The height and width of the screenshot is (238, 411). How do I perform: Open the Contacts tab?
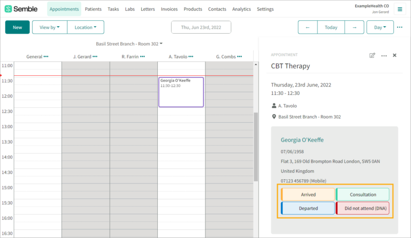coord(217,9)
